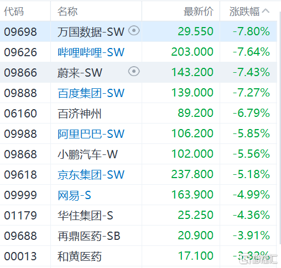Click the change value -7.80%
Screen dimensions: 281x268
(251, 31)
